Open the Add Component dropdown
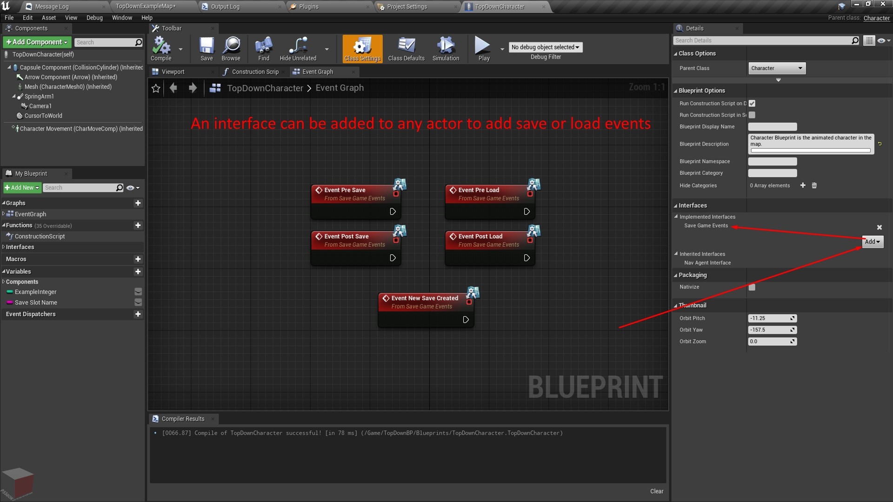This screenshot has height=502, width=893. pyautogui.click(x=37, y=42)
